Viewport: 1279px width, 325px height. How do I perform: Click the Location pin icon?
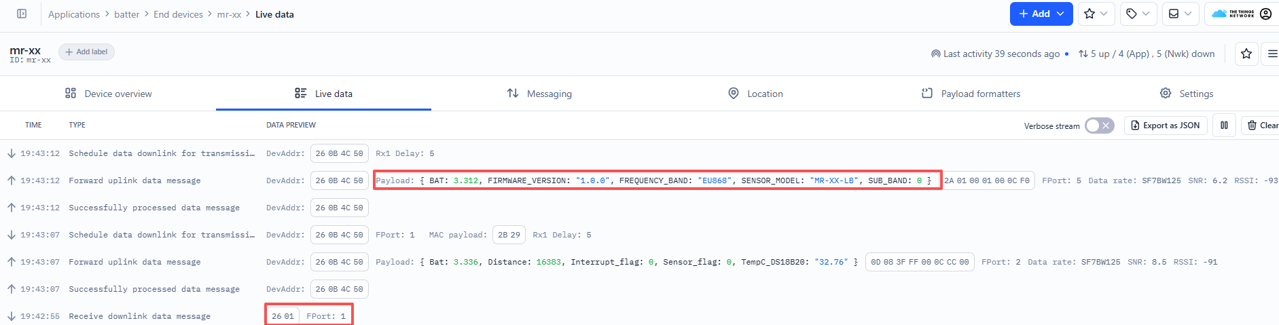tap(734, 93)
